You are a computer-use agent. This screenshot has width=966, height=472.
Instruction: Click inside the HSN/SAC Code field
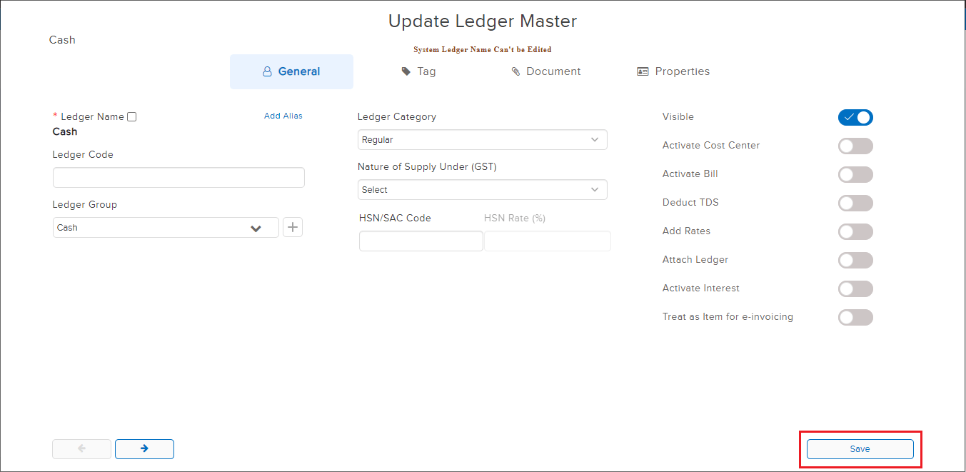421,241
